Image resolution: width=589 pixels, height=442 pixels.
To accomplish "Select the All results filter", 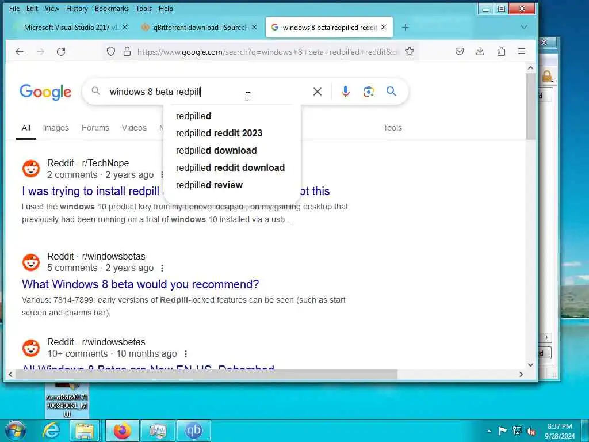I will pos(26,128).
